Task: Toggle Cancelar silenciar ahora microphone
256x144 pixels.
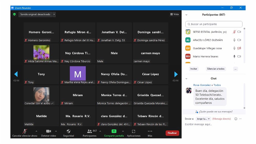Action: click(25, 131)
